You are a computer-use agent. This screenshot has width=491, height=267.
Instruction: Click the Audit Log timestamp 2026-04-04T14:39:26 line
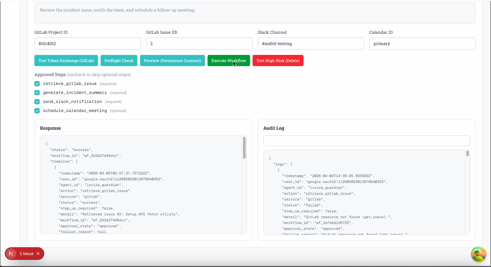click(328, 176)
